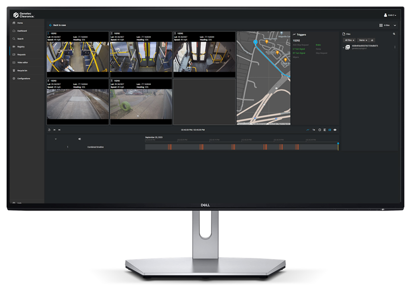Open the Recycle bin from the sidebar
The height and width of the screenshot is (292, 411).
click(22, 70)
